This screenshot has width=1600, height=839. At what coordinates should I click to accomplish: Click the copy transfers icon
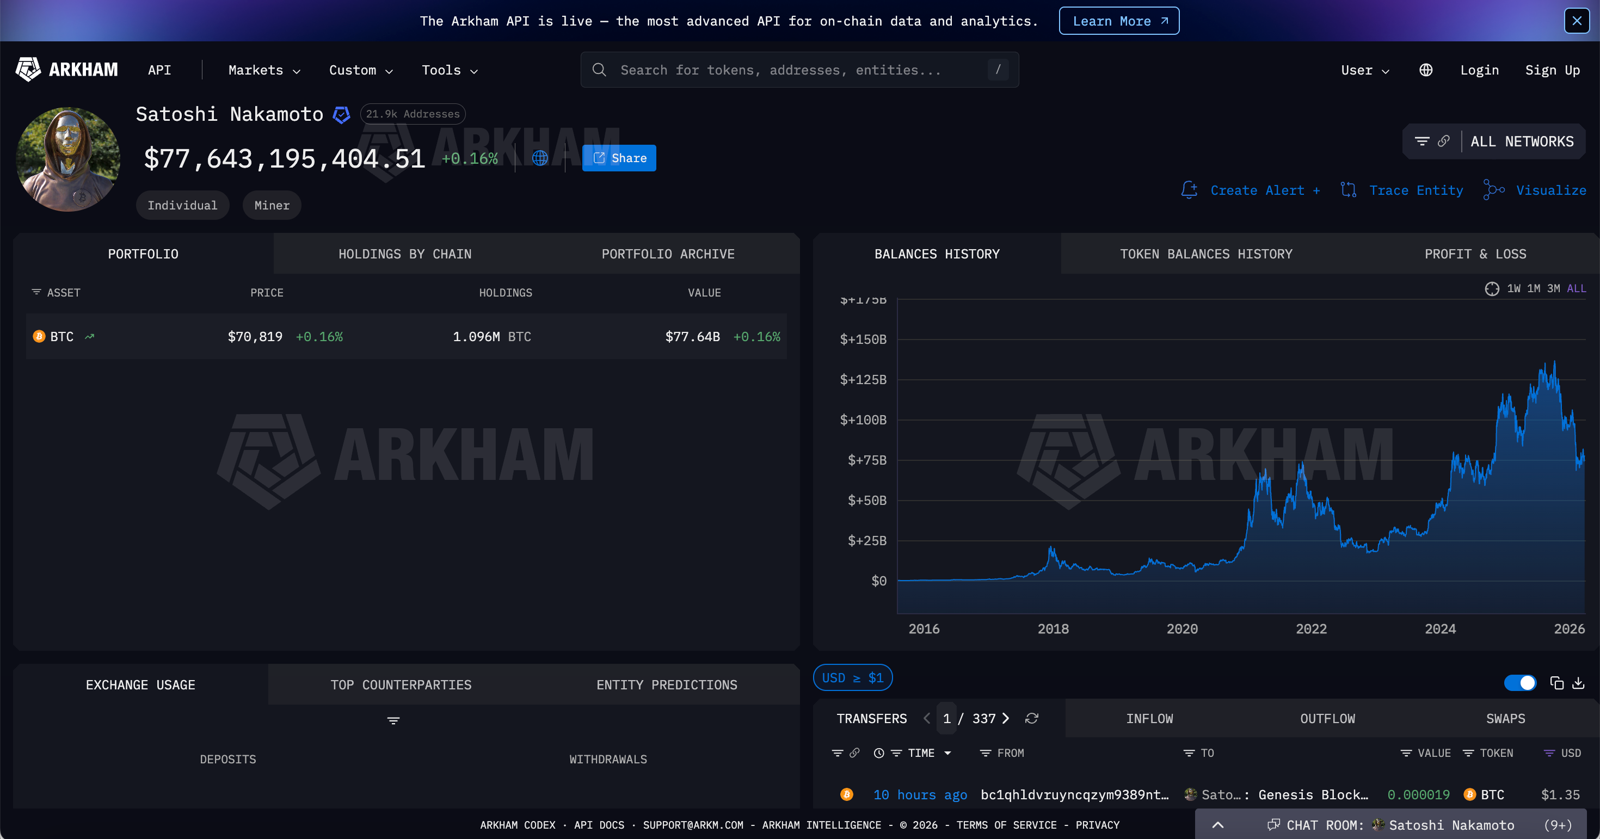tap(1556, 683)
